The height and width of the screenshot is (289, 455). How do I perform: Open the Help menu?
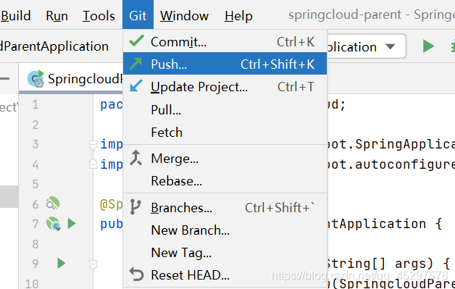coord(238,16)
